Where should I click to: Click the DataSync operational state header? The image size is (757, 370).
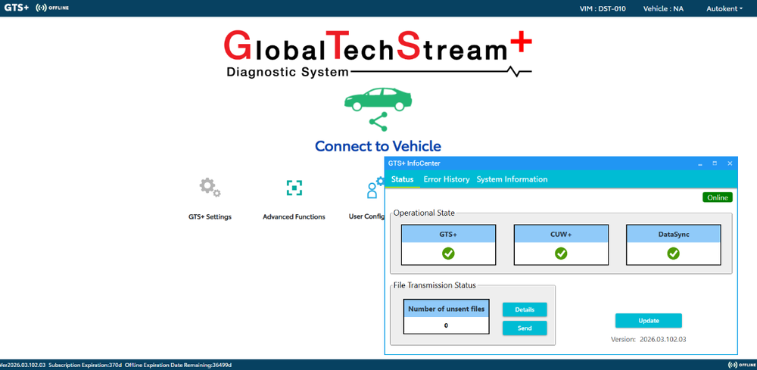(x=673, y=235)
